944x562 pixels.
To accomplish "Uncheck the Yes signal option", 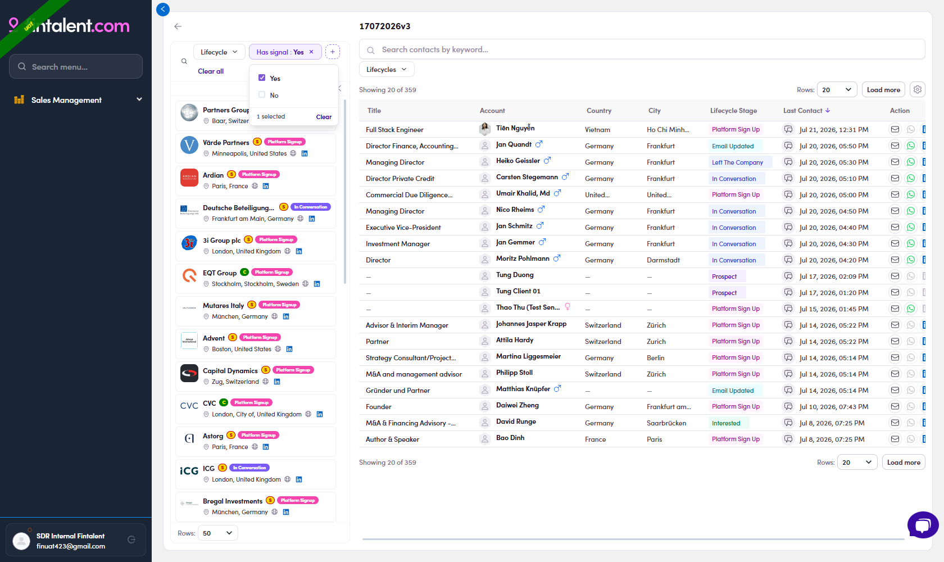I will (262, 78).
